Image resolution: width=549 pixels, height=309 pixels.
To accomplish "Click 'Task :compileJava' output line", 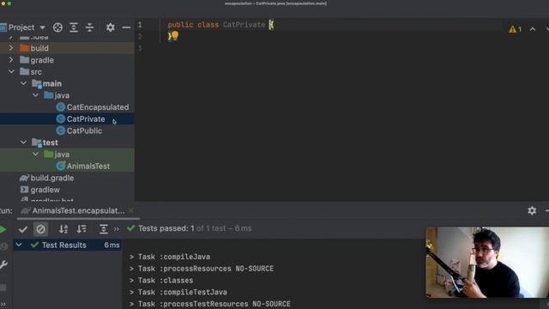I will point(170,257).
